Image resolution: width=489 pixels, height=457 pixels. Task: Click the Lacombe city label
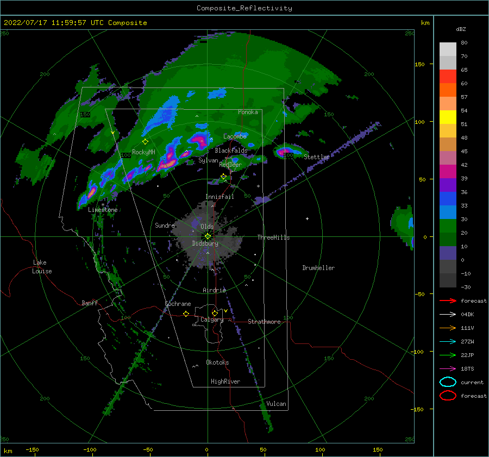pyautogui.click(x=235, y=136)
